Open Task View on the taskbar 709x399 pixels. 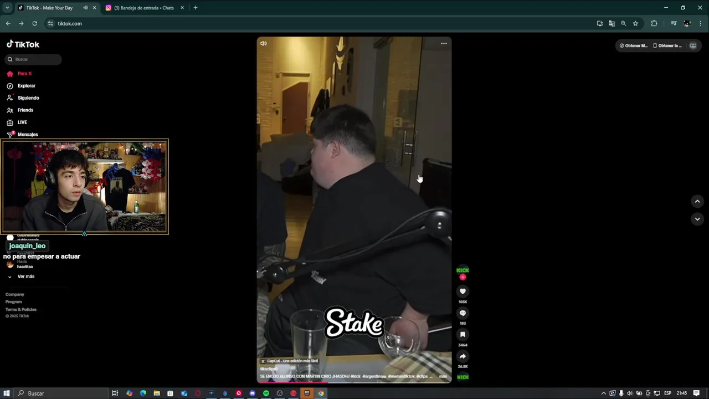pyautogui.click(x=115, y=393)
